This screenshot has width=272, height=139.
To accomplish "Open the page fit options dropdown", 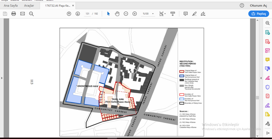I will tap(162, 14).
